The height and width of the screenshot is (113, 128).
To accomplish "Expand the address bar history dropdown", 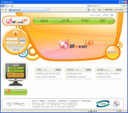I will coord(88,6).
